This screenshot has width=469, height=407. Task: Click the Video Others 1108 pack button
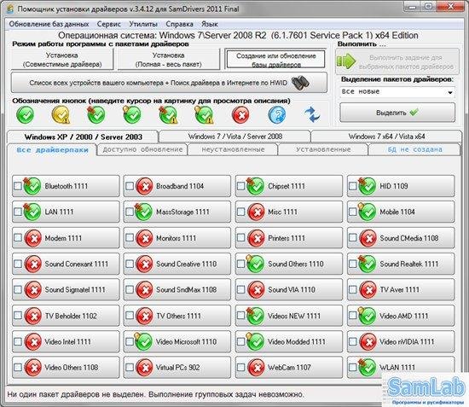66,367
